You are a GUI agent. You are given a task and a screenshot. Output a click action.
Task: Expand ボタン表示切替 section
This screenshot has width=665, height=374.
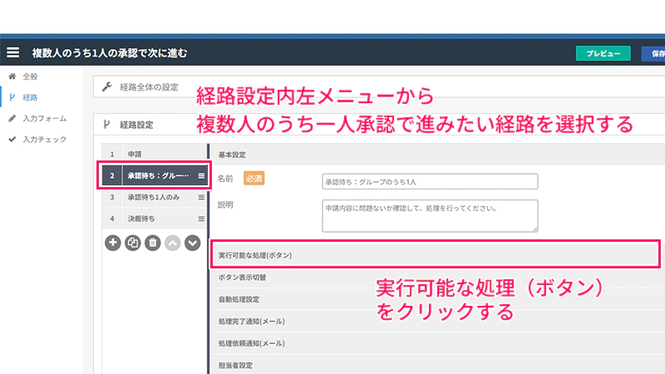438,278
